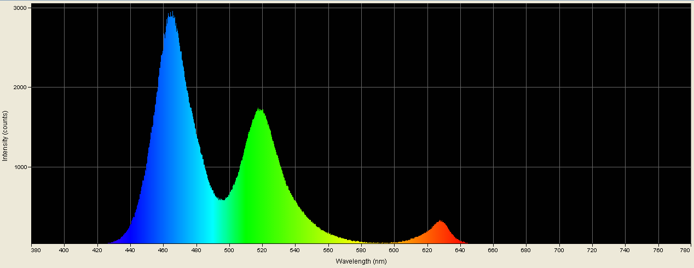This screenshot has height=268, width=694.
Task: Click the '420' wavelength tick label
Action: (97, 250)
